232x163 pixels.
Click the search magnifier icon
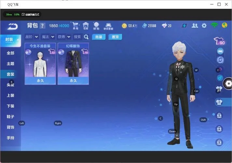click(86, 37)
